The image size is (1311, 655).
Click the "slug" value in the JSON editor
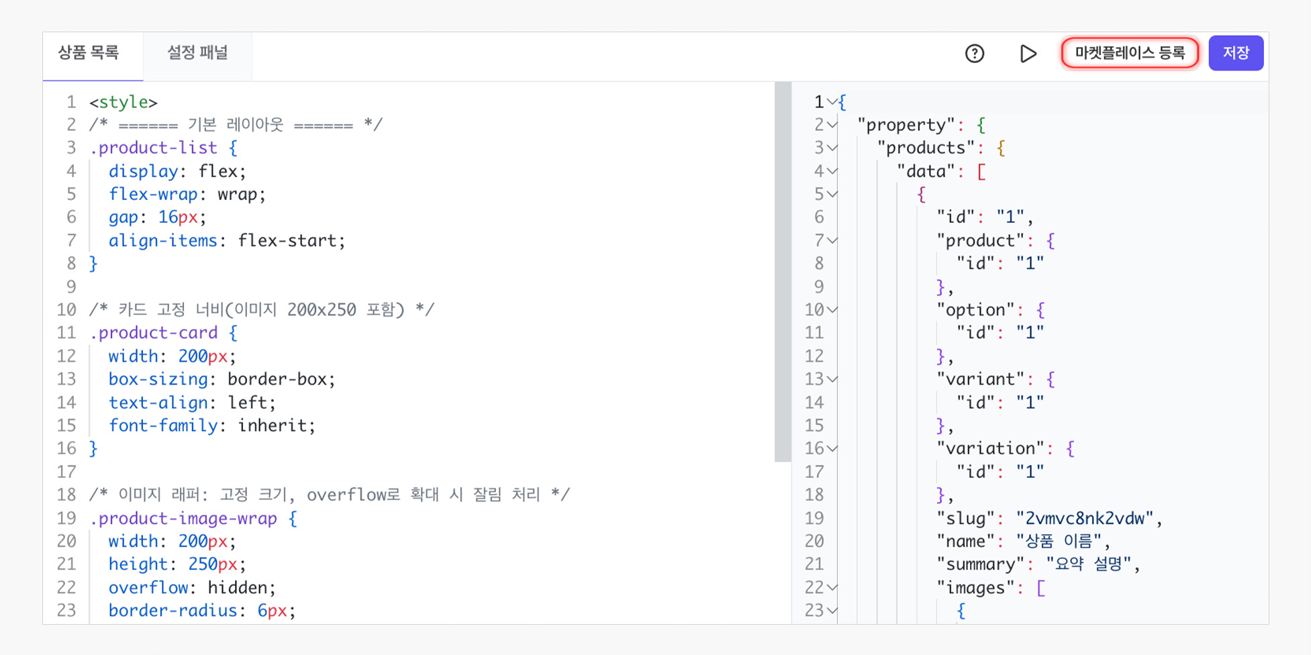pos(1084,518)
